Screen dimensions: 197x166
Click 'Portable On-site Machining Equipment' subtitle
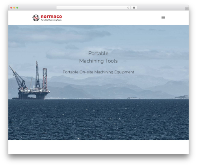pos(98,72)
